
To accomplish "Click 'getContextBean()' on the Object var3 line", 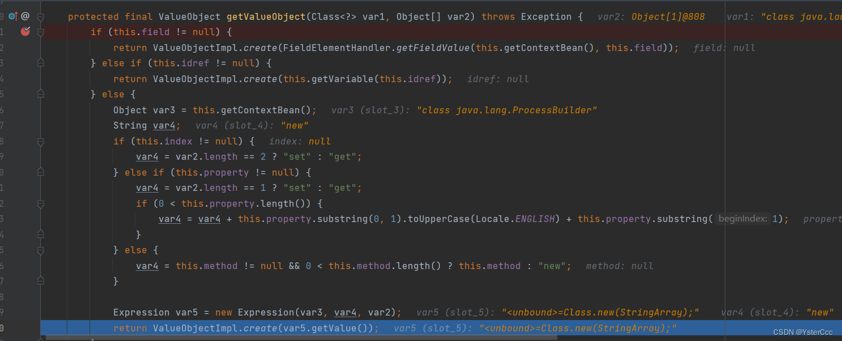I will [x=266, y=110].
